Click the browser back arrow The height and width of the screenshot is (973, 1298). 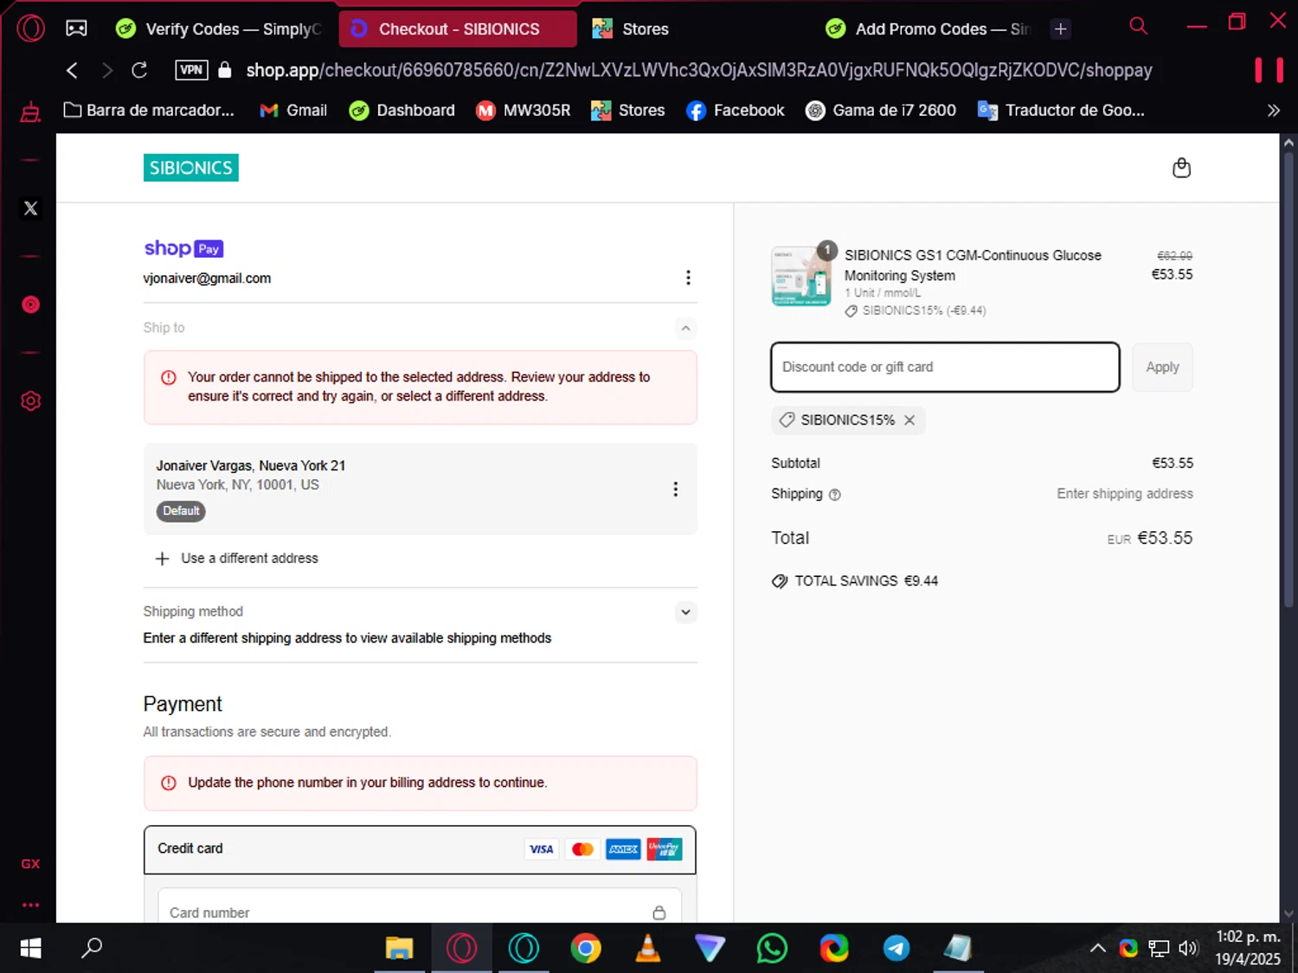72,70
